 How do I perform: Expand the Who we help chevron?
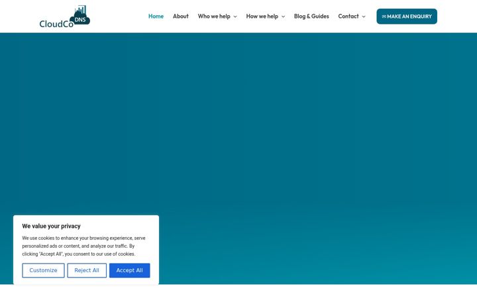tap(235, 17)
